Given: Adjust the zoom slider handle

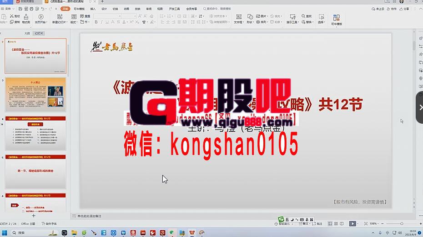Looking at the screenshot, I should pyautogui.click(x=402, y=223).
